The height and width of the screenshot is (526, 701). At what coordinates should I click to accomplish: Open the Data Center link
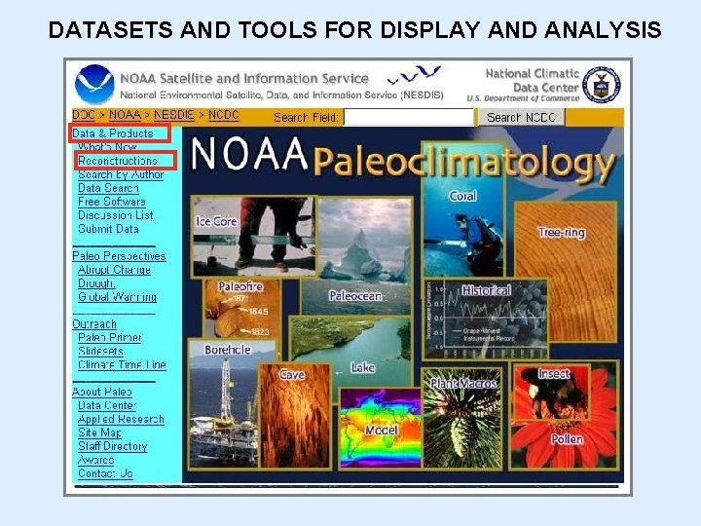click(x=107, y=405)
